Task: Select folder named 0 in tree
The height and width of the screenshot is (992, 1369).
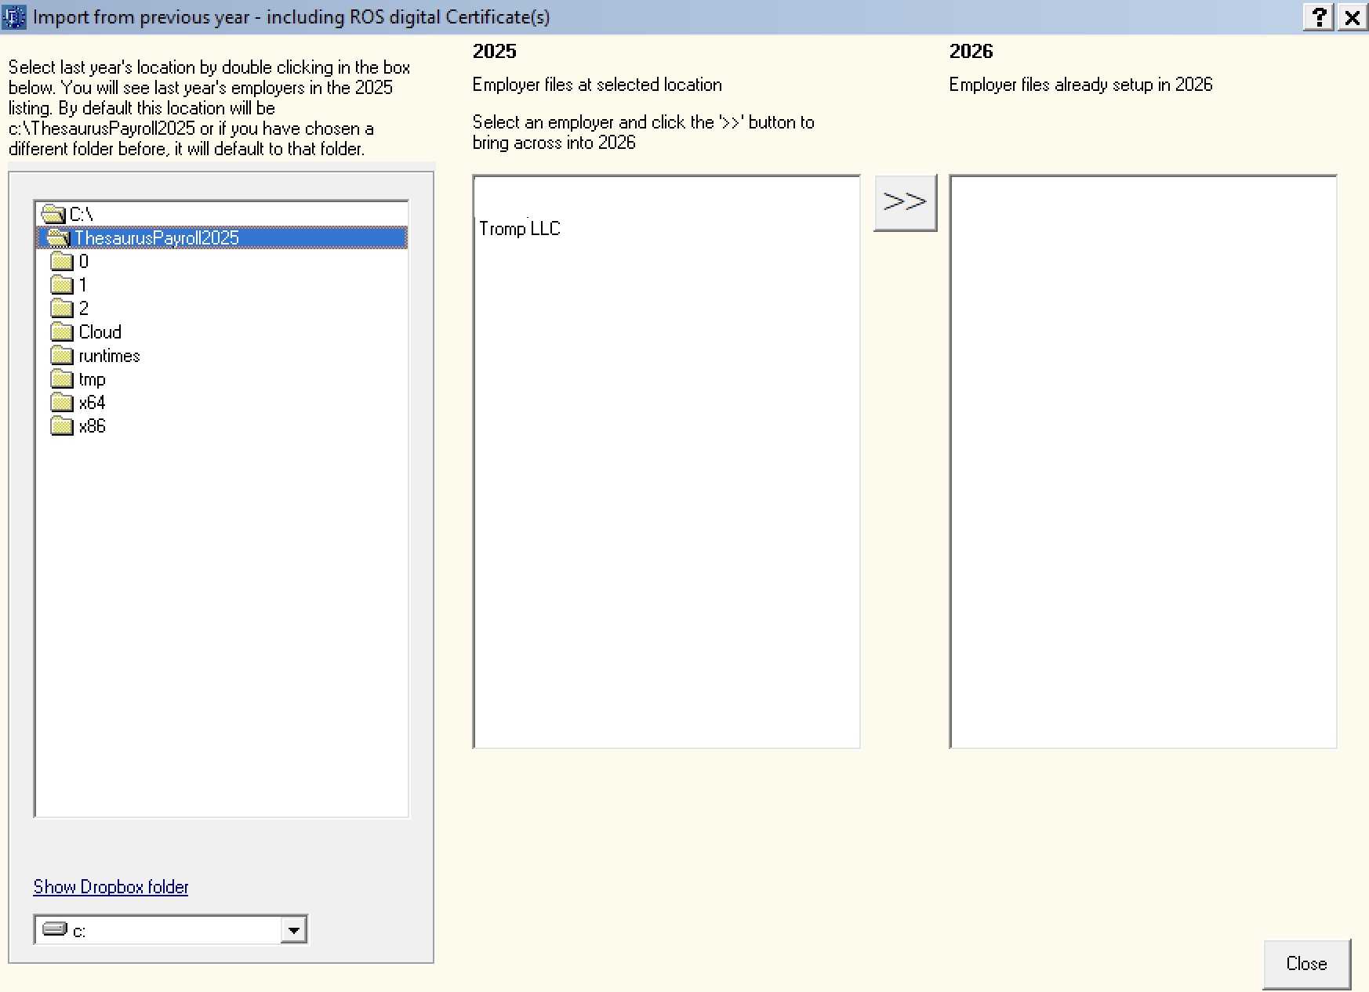Action: pos(83,262)
